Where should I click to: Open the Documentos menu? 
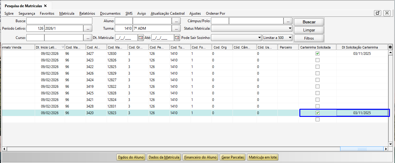pyautogui.click(x=110, y=13)
